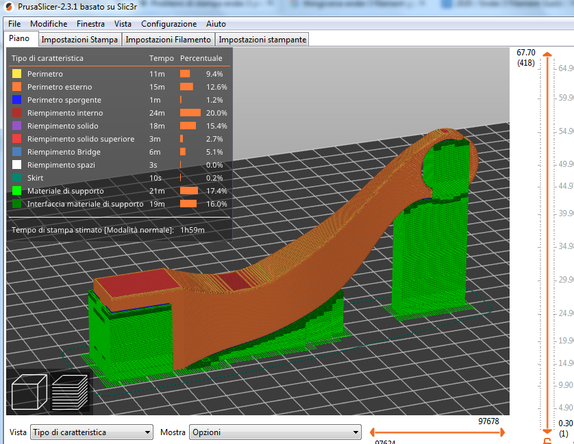Click the blue Perimetro sporgente swatch
Image resolution: width=574 pixels, height=444 pixels.
click(x=17, y=99)
